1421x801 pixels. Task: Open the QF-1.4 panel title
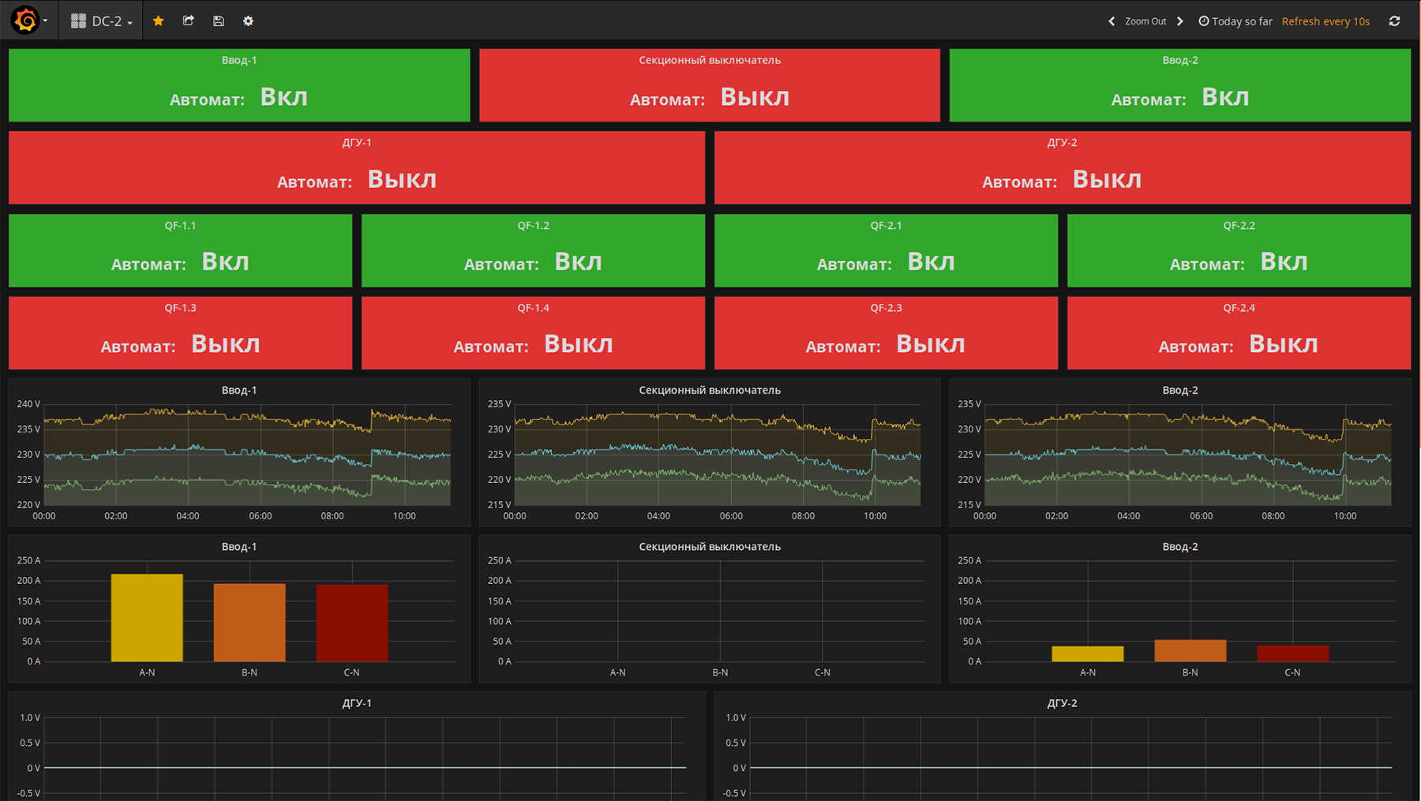tap(534, 308)
